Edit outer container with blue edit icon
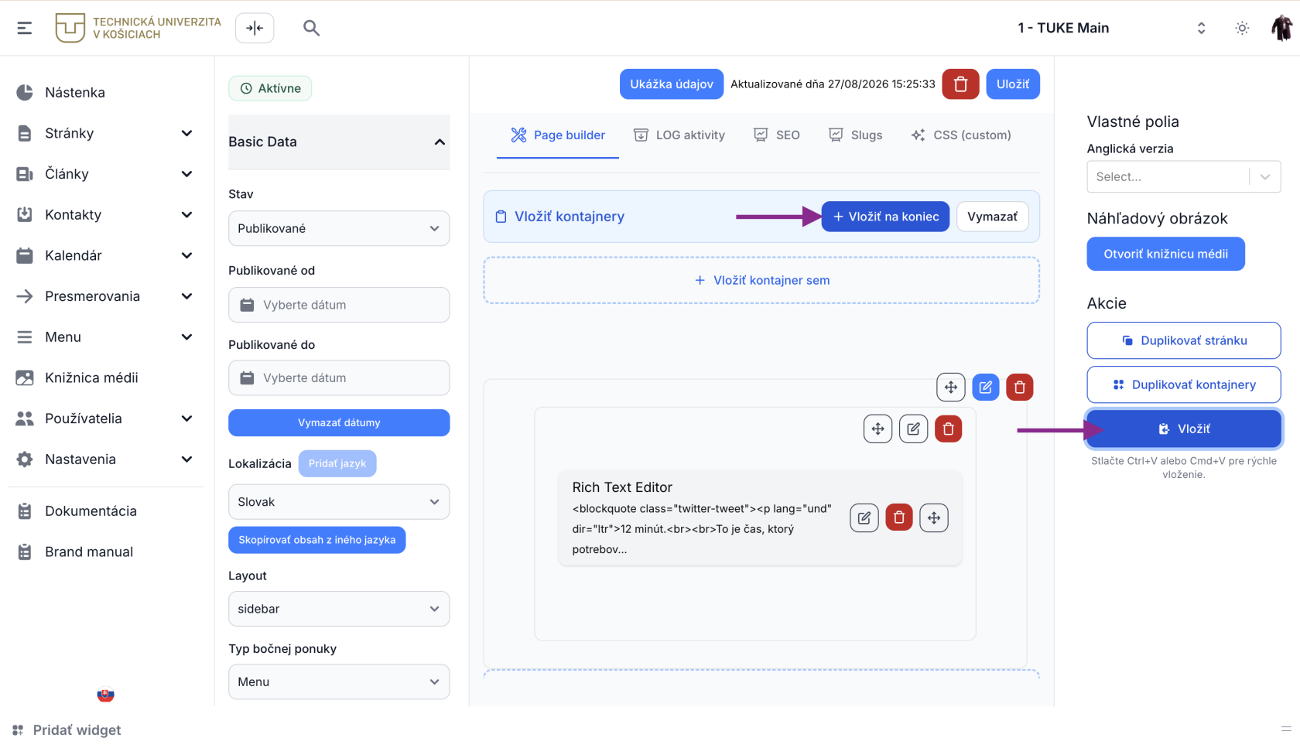The height and width of the screenshot is (748, 1300). tap(985, 388)
